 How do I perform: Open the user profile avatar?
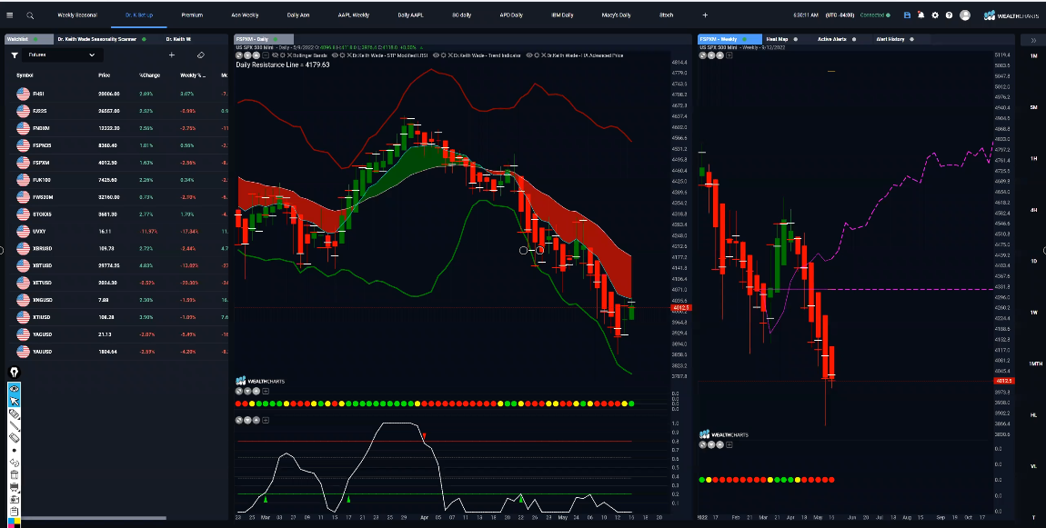[x=965, y=15]
